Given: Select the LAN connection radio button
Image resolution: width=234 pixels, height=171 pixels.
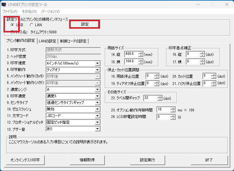Looking at the screenshot, I should coord(32,25).
